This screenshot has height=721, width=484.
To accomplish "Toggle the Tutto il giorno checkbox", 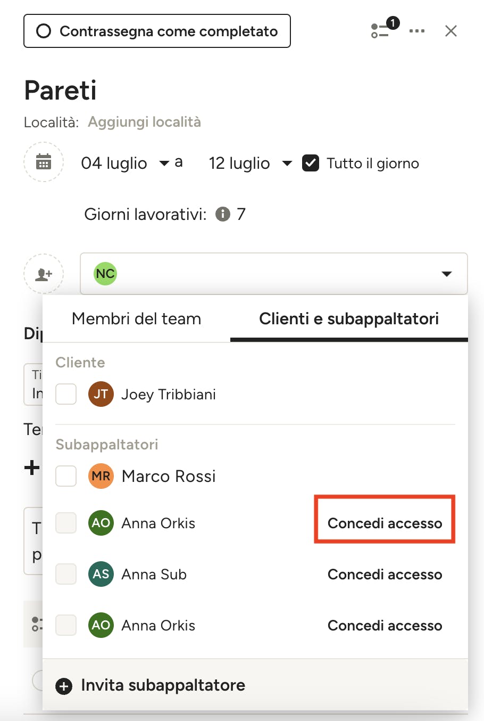I will coord(311,163).
